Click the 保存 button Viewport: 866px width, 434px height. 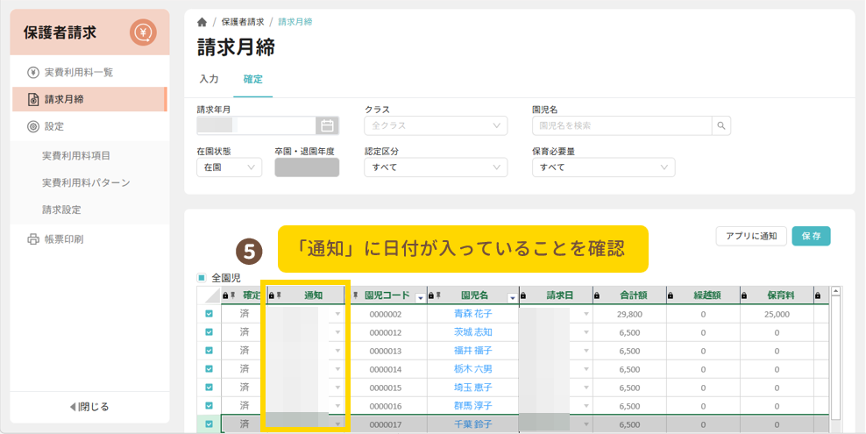click(811, 236)
